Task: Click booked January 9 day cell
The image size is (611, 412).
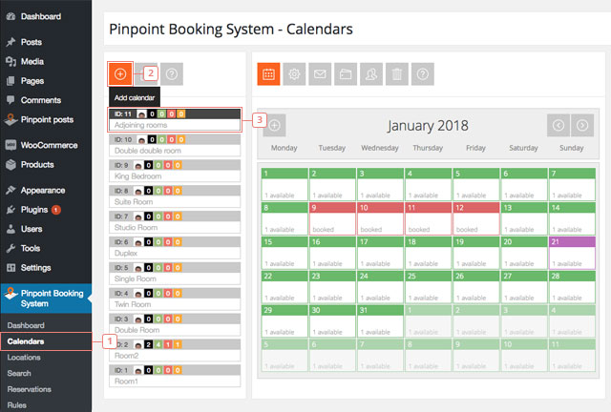Action: pos(333,218)
